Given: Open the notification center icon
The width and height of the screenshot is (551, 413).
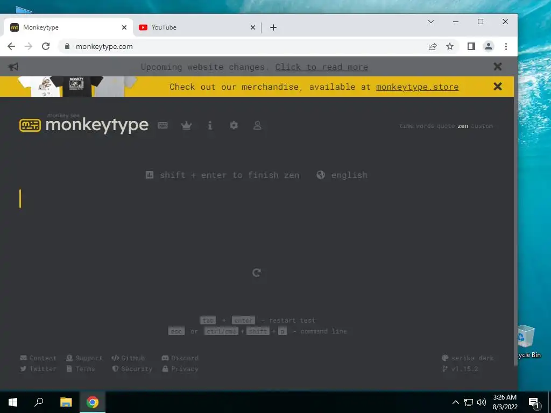Looking at the screenshot, I should pos(534,402).
